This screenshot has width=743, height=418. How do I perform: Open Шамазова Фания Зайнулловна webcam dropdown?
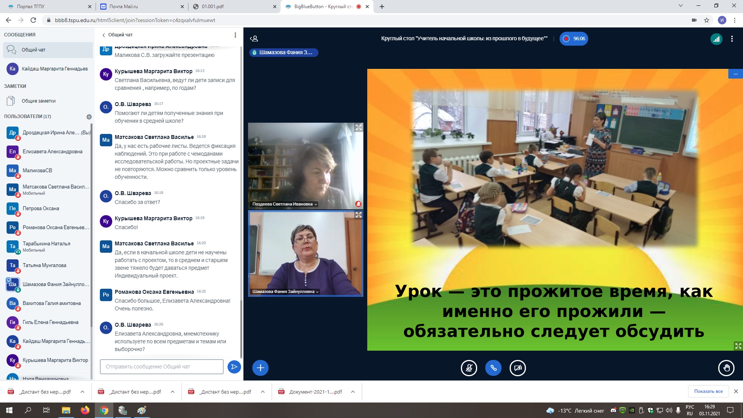point(285,291)
